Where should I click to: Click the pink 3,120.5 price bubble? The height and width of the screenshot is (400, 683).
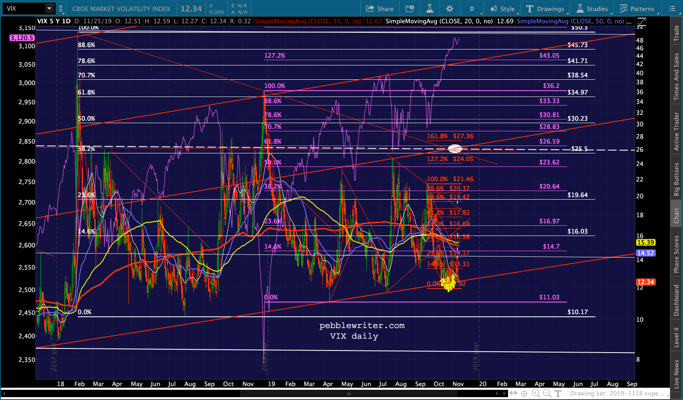tap(22, 38)
